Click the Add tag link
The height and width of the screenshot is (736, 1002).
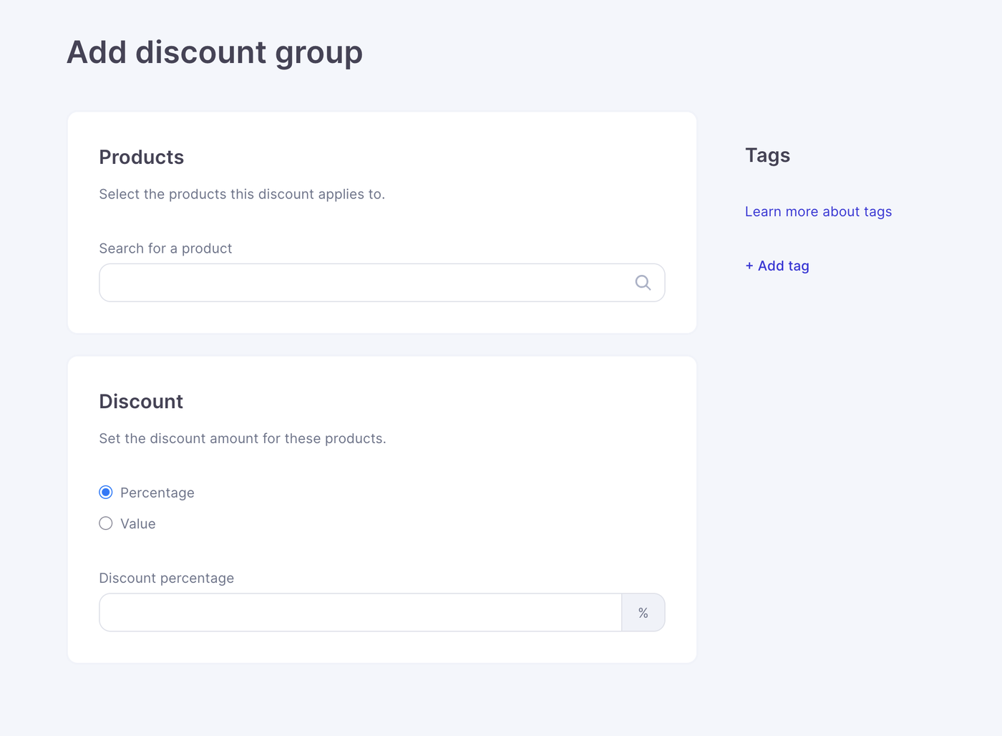[x=783, y=266]
